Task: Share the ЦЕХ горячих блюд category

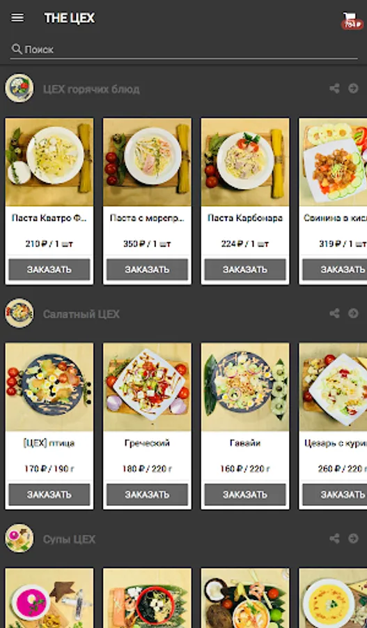Action: 334,89
